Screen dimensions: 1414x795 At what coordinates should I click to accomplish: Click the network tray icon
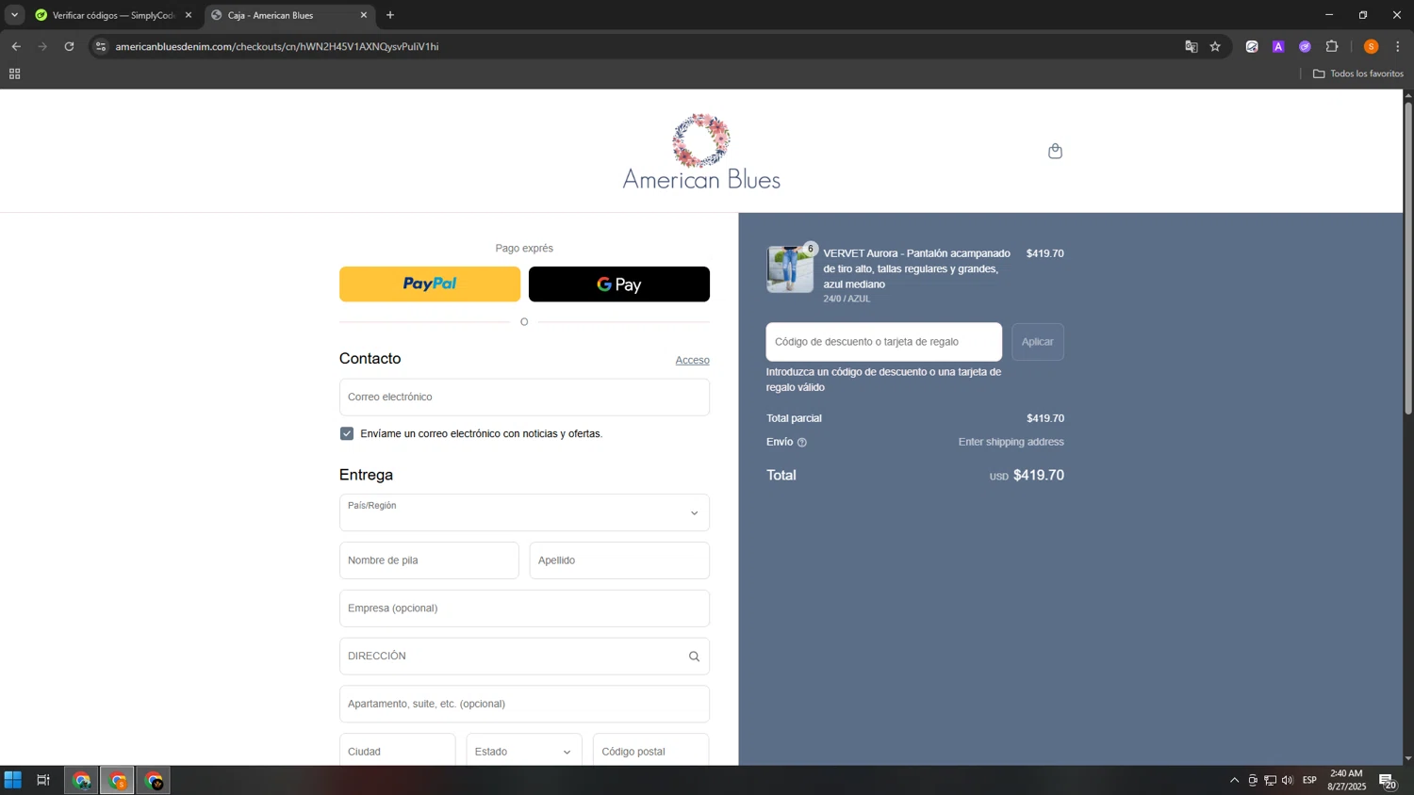1270,780
